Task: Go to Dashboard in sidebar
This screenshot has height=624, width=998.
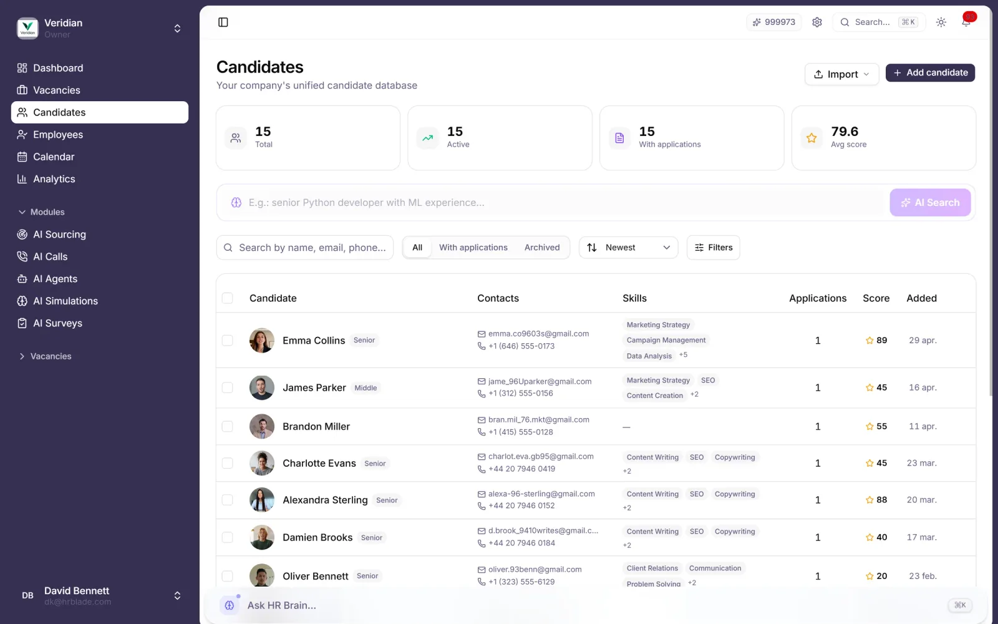Action: point(100,68)
